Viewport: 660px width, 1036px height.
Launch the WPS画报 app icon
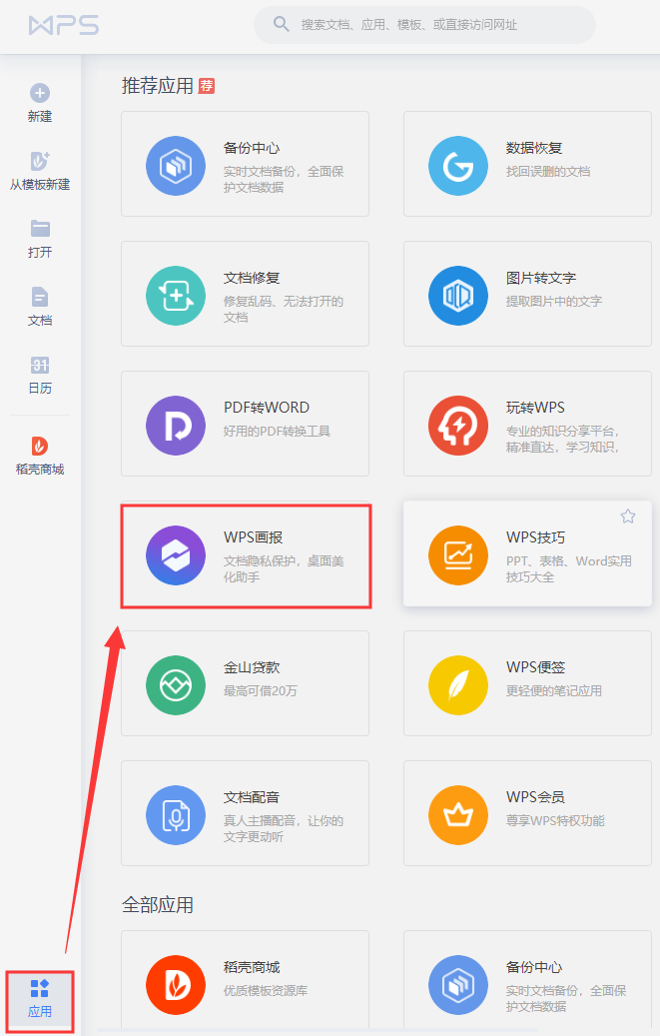[176, 555]
